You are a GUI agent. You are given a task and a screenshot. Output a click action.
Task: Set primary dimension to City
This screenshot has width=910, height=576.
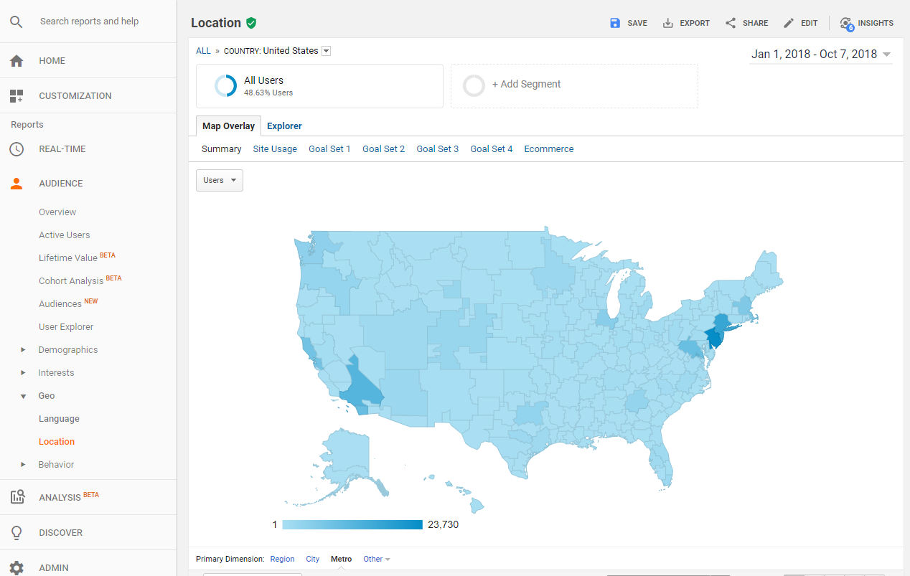click(x=312, y=559)
